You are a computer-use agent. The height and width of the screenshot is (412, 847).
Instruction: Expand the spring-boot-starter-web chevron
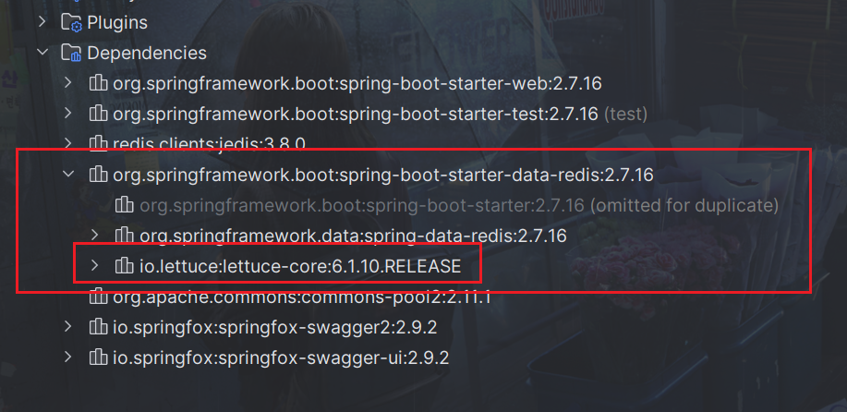(68, 83)
